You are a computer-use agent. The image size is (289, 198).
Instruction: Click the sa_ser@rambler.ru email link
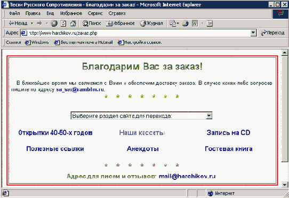pyautogui.click(x=80, y=90)
